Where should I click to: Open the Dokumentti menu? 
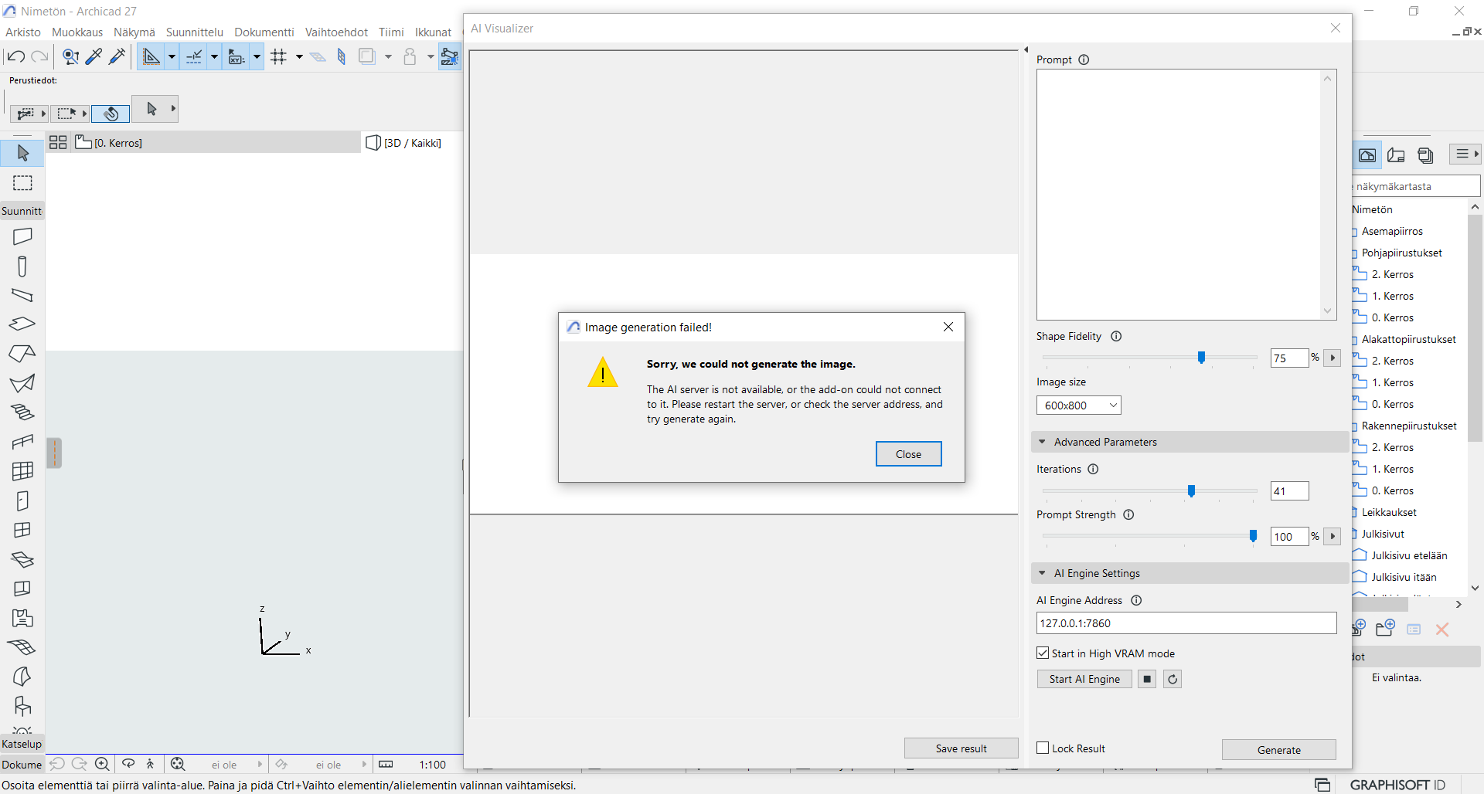pos(264,32)
